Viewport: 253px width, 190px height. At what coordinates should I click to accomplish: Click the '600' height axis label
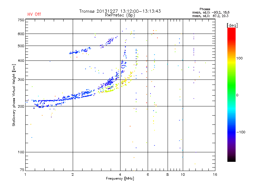coord(21,34)
